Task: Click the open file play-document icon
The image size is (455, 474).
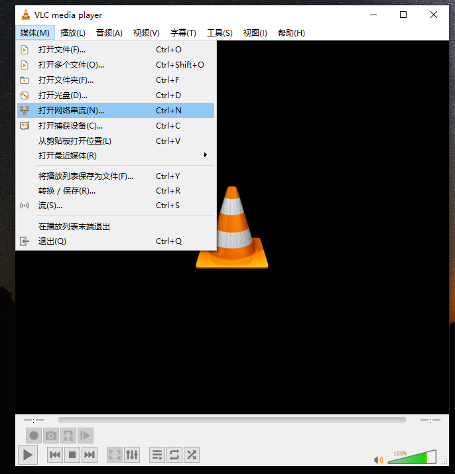Action: [25, 49]
